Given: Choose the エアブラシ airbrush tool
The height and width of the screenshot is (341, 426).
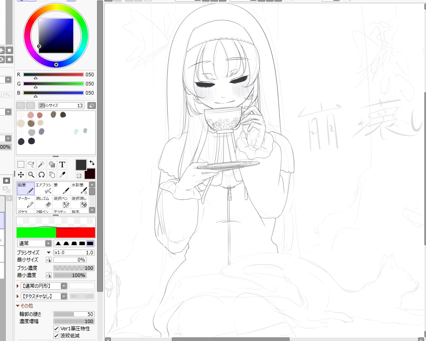Looking at the screenshot, I should coord(43,188).
